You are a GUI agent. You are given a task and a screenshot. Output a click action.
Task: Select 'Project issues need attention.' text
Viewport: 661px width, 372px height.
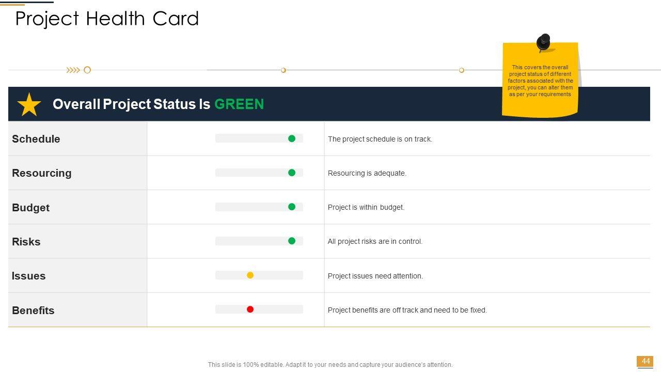375,276
